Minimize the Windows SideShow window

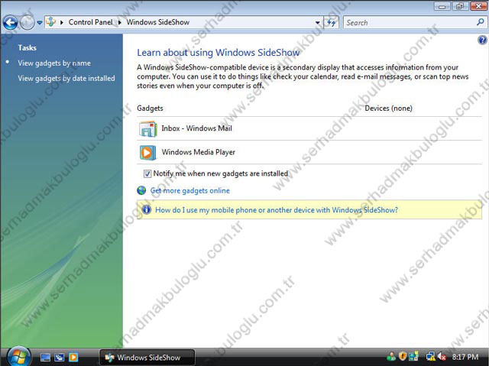tap(442, 6)
